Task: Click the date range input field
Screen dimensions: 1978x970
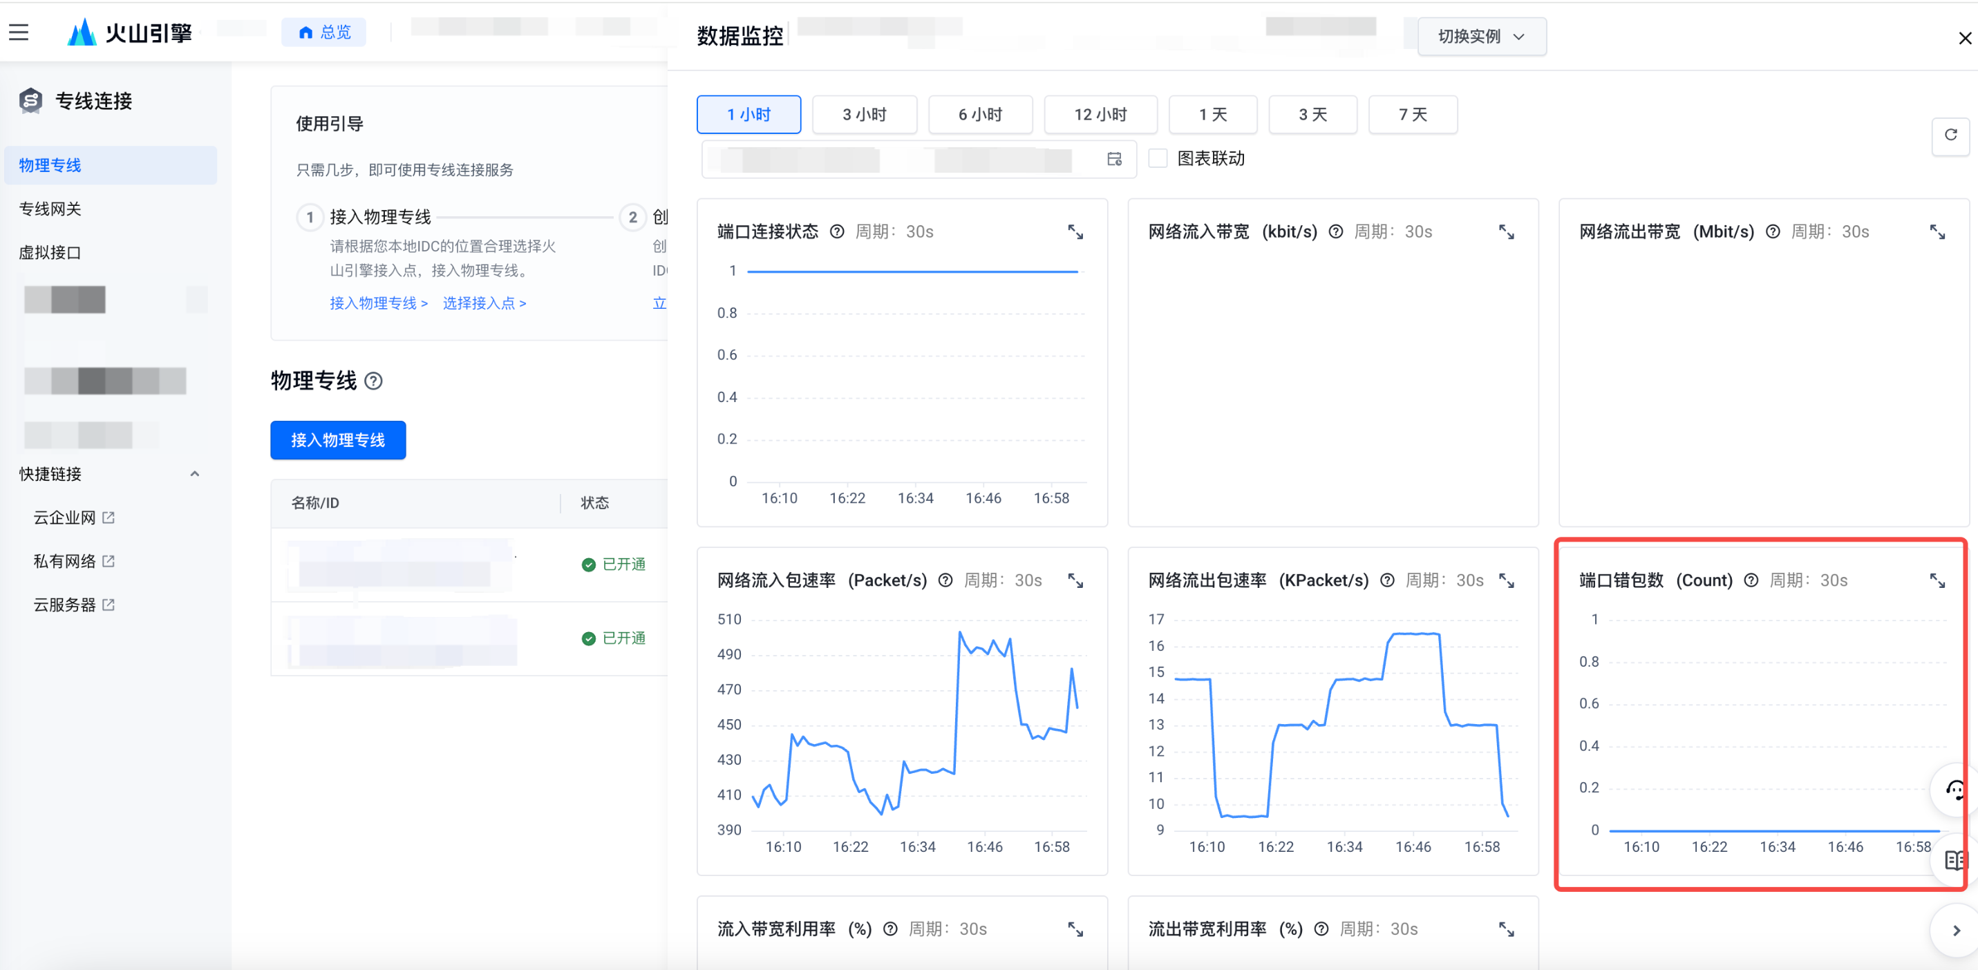Action: tap(919, 160)
